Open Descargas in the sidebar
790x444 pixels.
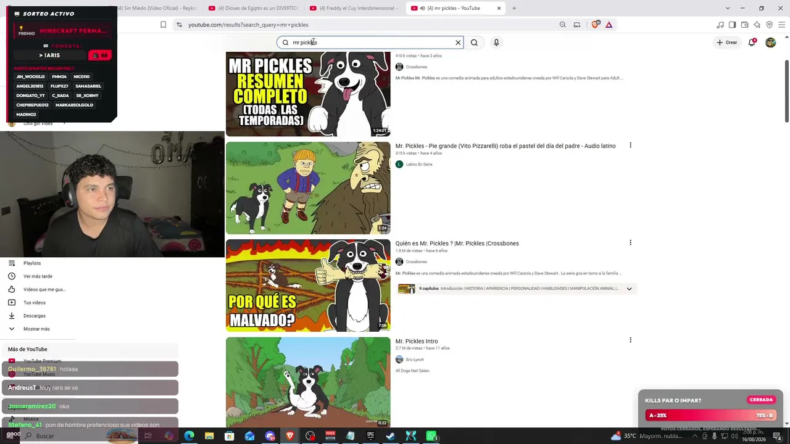coord(35,316)
